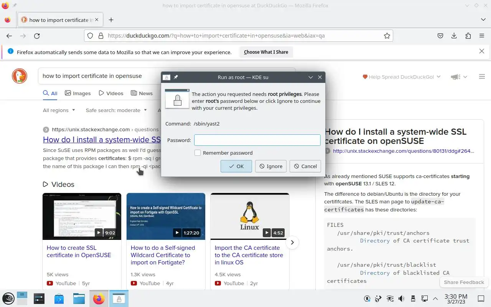Launch System Settings from the taskbar
The image size is (491, 307).
(x=39, y=299)
